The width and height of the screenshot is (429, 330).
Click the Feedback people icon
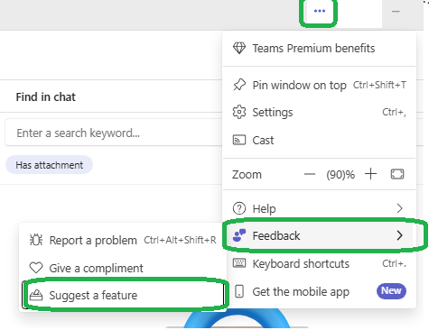pyautogui.click(x=239, y=235)
